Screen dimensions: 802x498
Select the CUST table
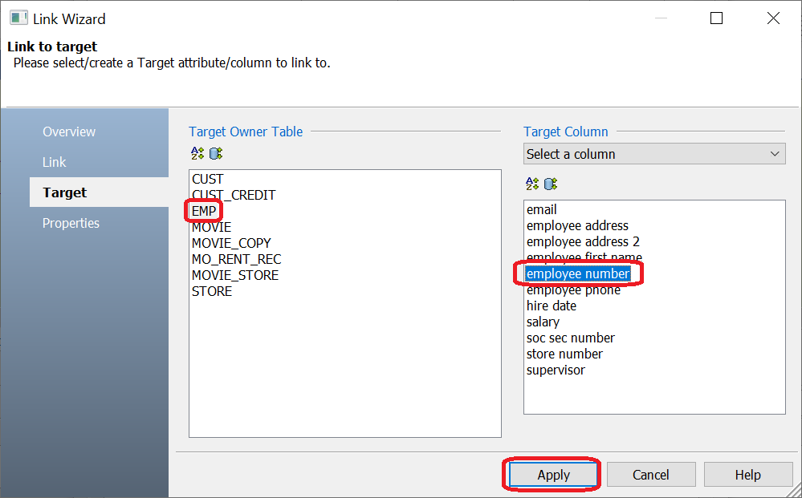tap(208, 180)
